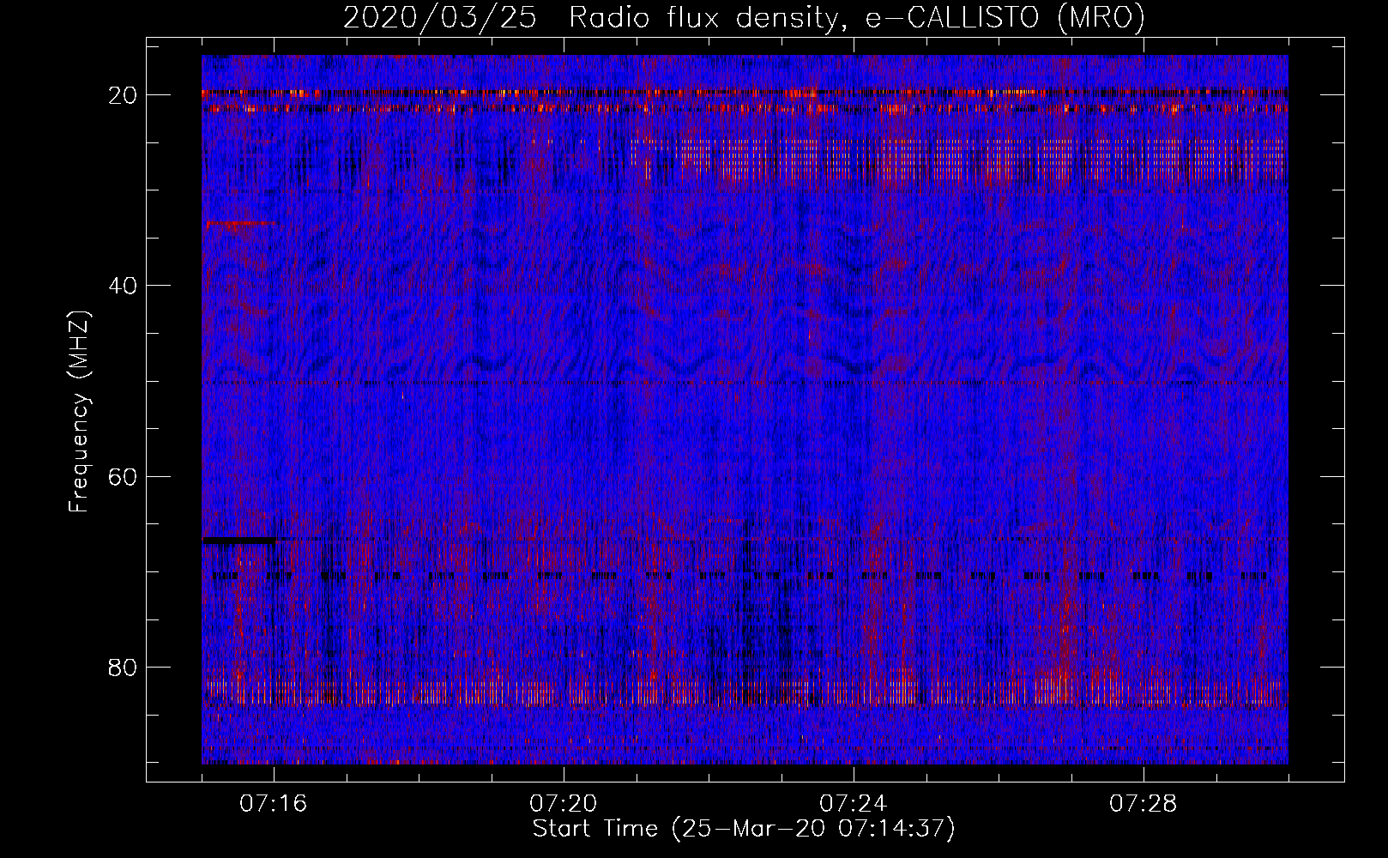Click the '07:20' time tick label

click(x=564, y=804)
